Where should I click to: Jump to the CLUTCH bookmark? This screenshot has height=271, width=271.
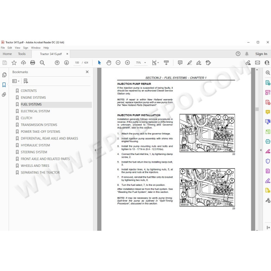26,118
